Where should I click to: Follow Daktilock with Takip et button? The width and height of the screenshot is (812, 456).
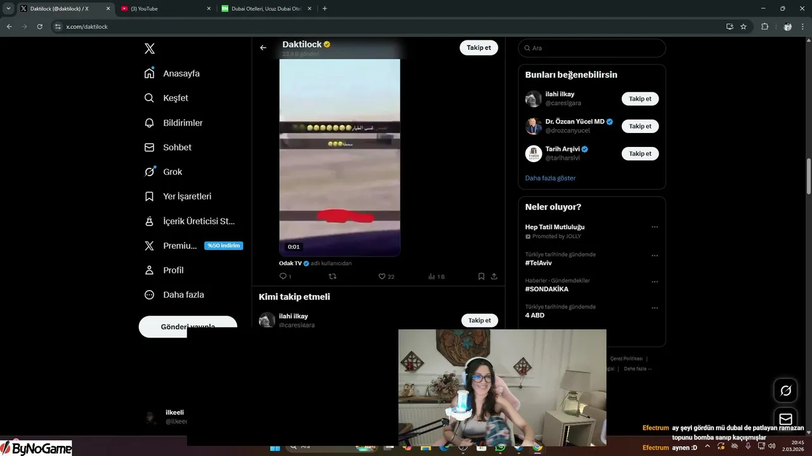[x=479, y=47]
